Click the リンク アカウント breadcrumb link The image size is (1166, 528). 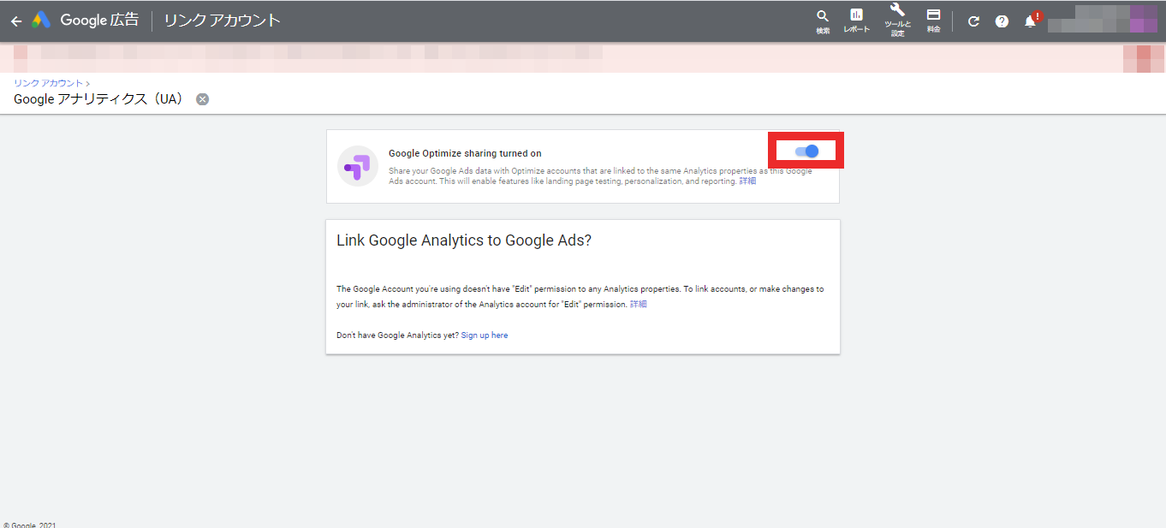click(49, 83)
